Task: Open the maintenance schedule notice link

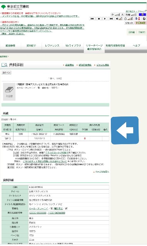Action: tap(40, 16)
